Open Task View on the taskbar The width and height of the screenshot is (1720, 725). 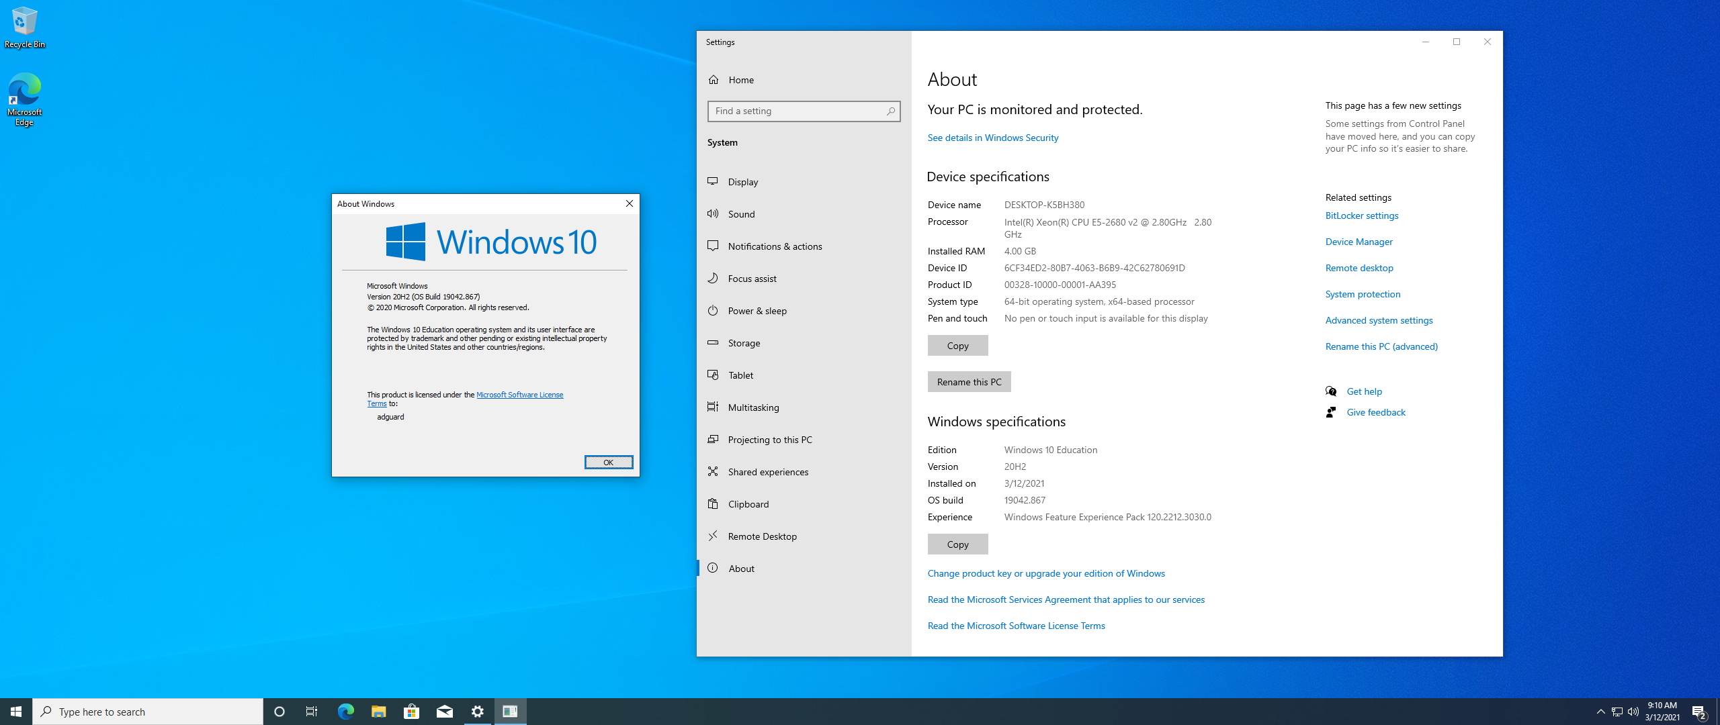click(x=312, y=712)
